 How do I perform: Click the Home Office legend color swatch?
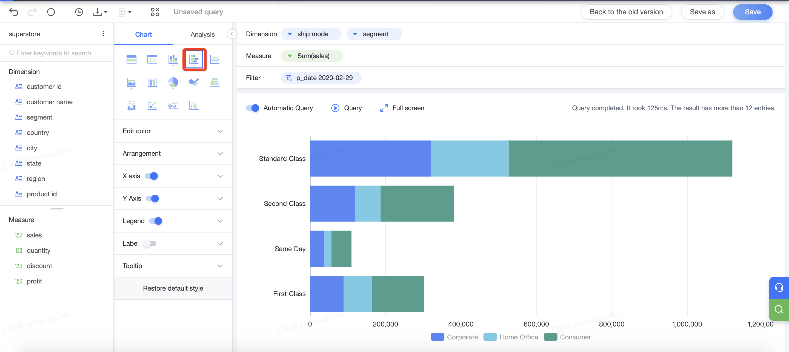(490, 337)
